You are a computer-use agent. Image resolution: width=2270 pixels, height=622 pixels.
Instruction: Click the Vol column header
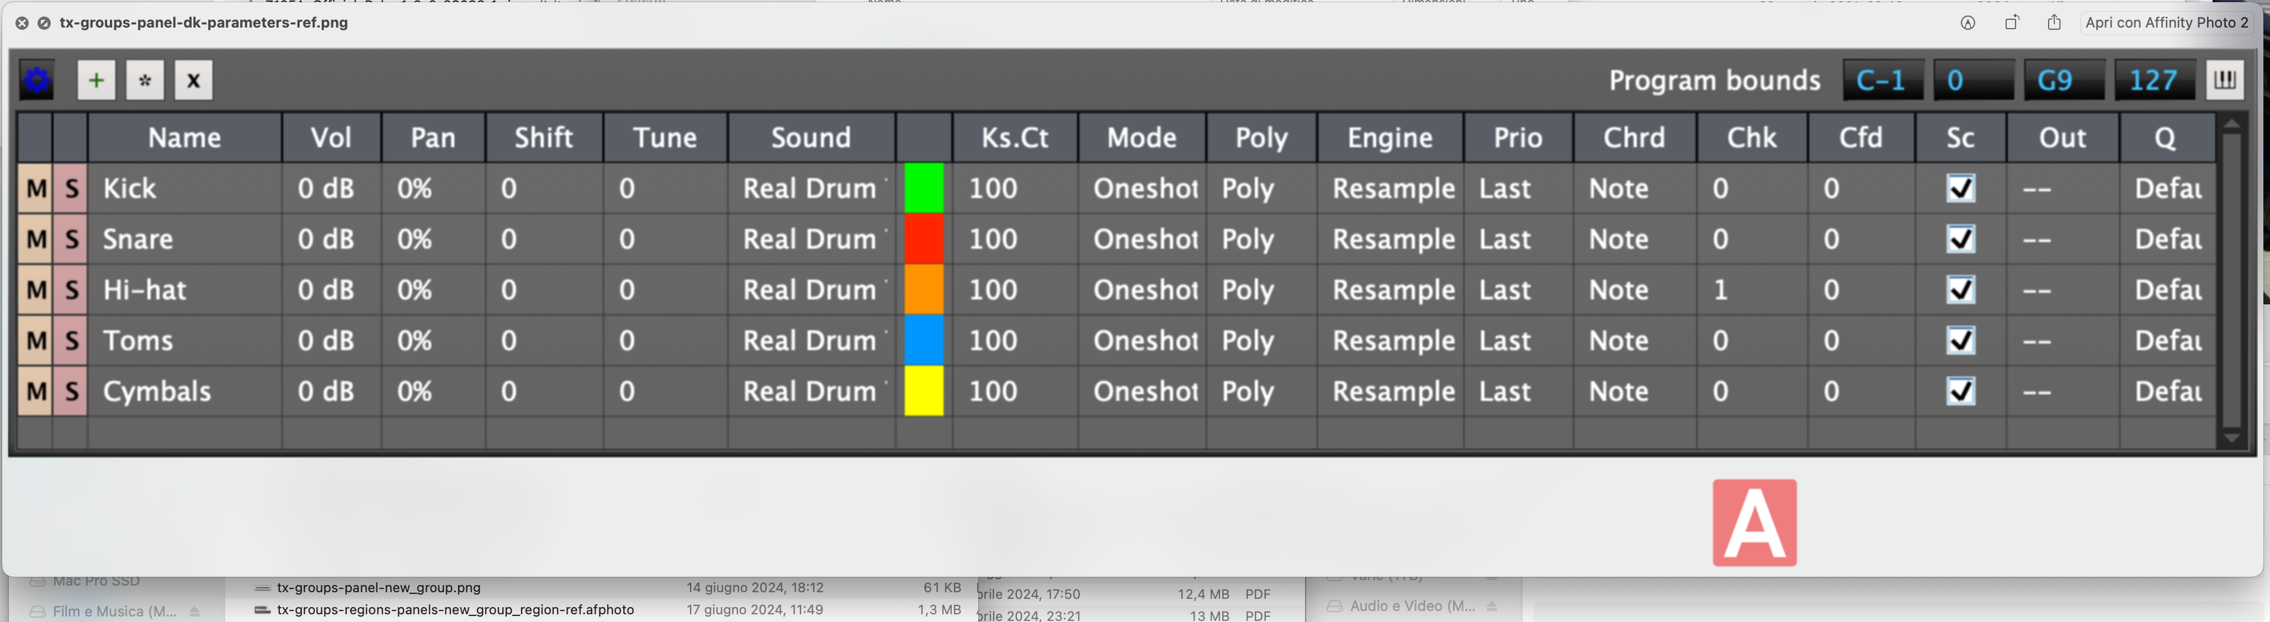point(331,138)
